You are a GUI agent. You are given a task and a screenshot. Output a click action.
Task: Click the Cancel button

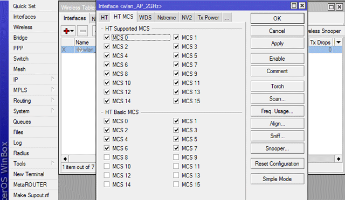tap(277, 31)
